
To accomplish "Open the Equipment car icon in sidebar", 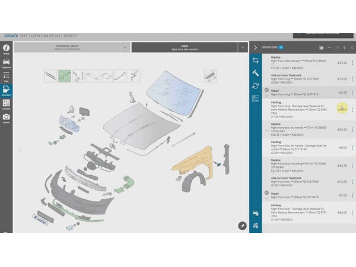I will tap(6, 63).
